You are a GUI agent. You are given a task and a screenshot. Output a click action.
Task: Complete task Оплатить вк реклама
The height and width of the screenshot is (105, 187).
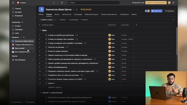tap(46, 47)
